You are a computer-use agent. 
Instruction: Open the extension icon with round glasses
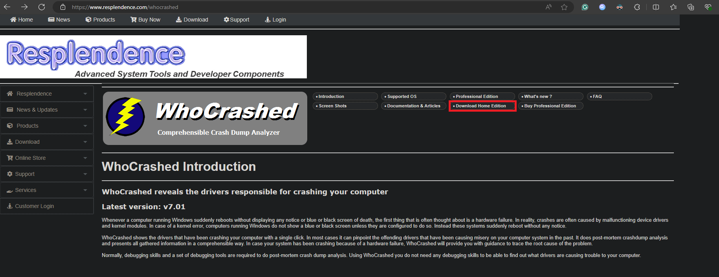620,7
